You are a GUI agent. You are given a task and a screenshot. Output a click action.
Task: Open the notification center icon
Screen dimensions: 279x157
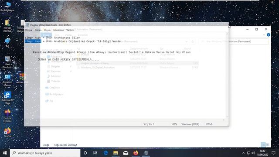pyautogui.click(x=273, y=153)
